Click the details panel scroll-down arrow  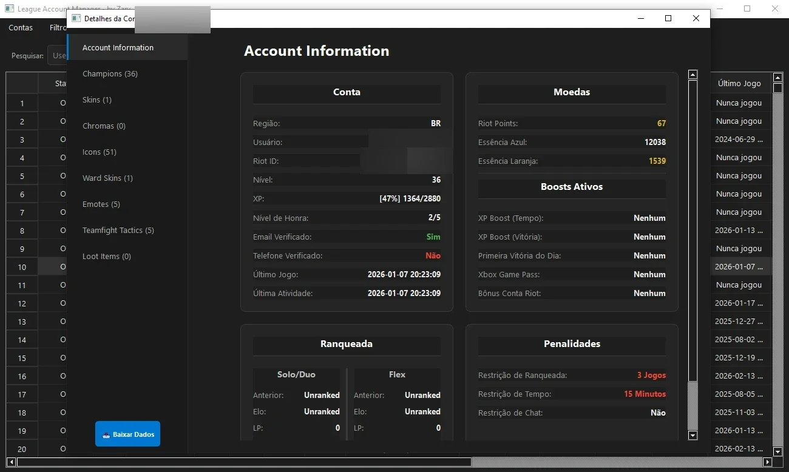(692, 435)
